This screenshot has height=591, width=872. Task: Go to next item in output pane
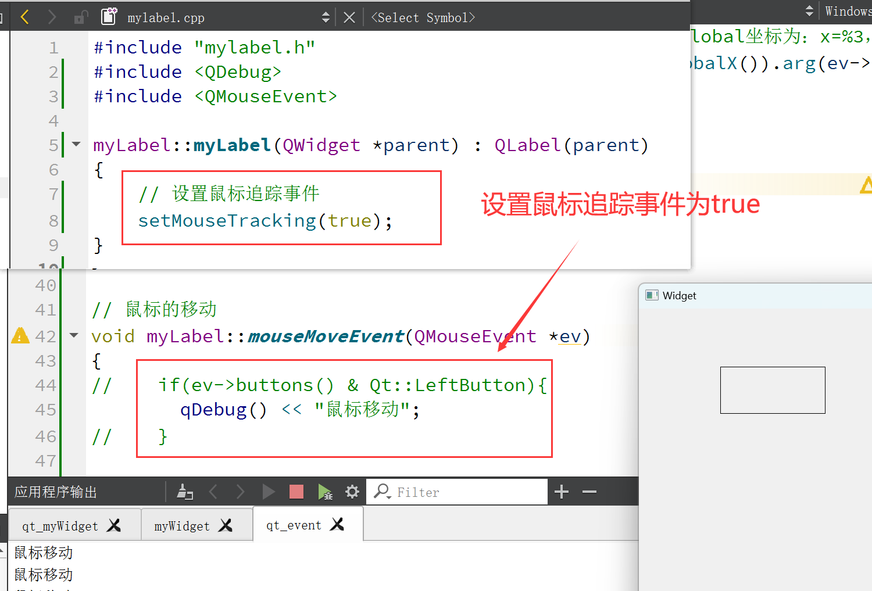(x=240, y=492)
